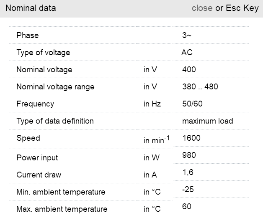The width and height of the screenshot is (263, 223).
Task: Select the Phase row label
Action: coord(28,35)
